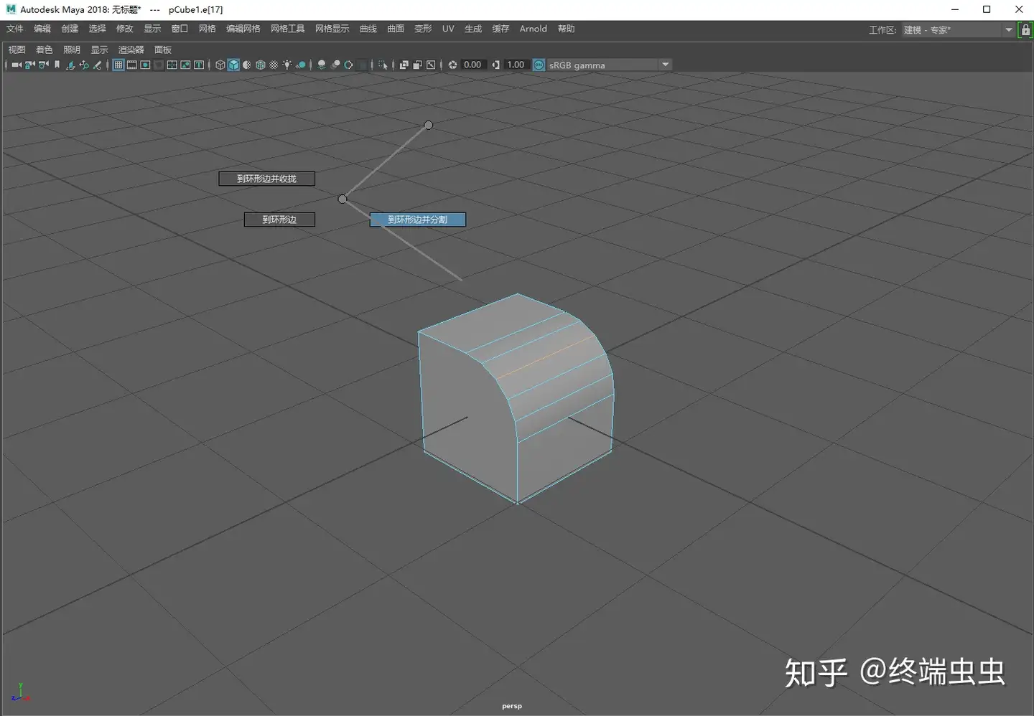The image size is (1034, 716).
Task: Toggle the viewport grid display
Action: (x=118, y=65)
